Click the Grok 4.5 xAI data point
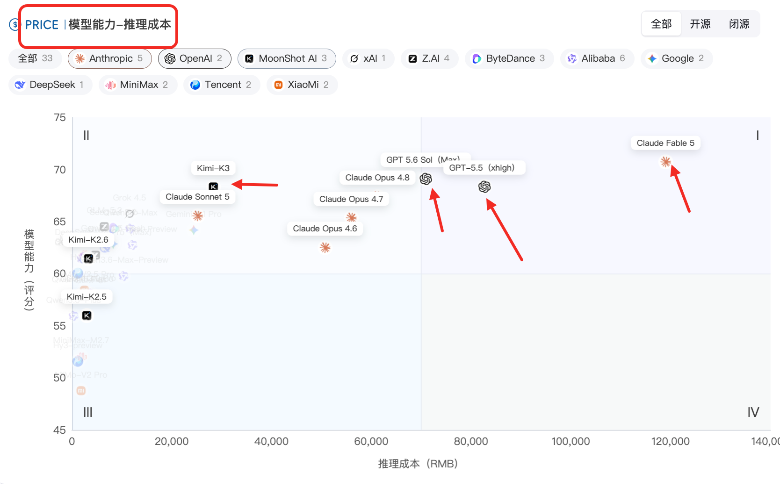Viewport: 780px width, 488px height. point(130,213)
